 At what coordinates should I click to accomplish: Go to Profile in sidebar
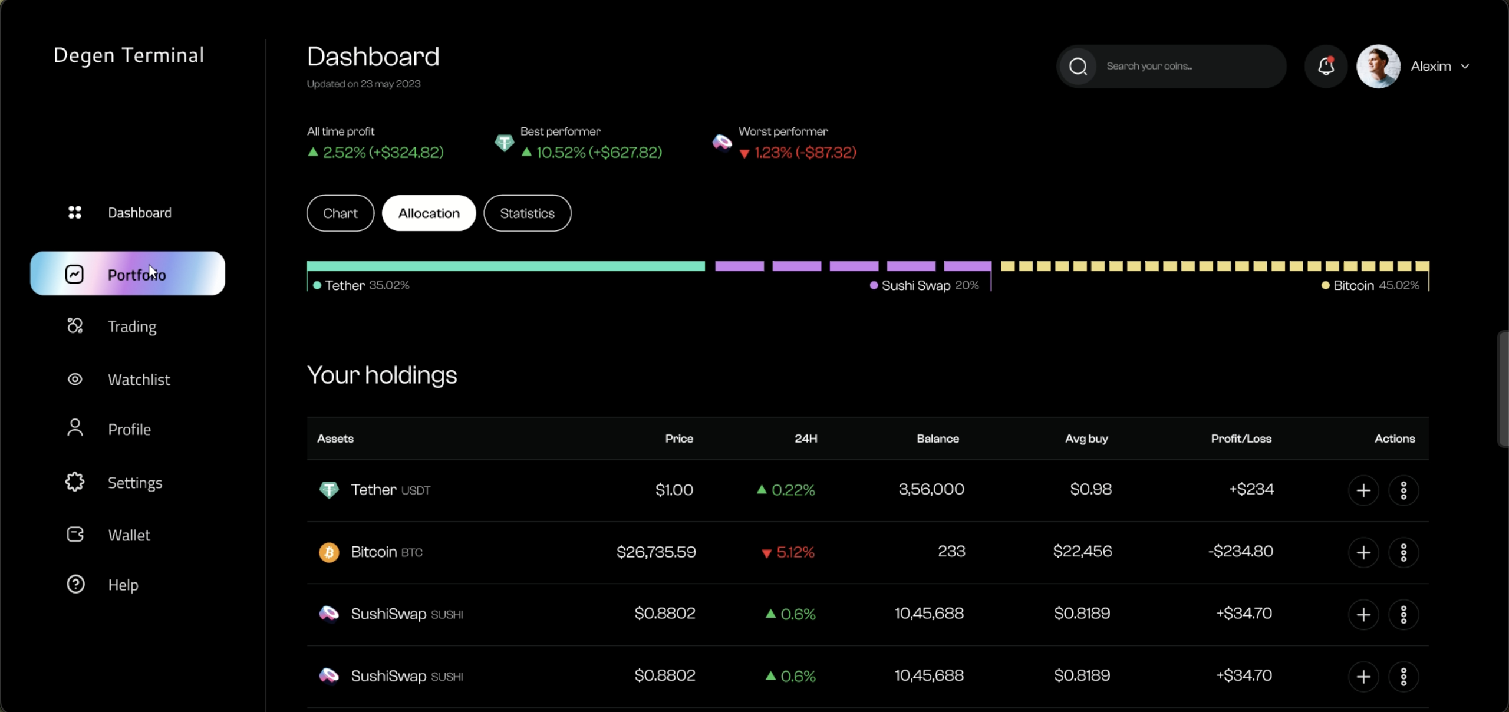point(129,430)
